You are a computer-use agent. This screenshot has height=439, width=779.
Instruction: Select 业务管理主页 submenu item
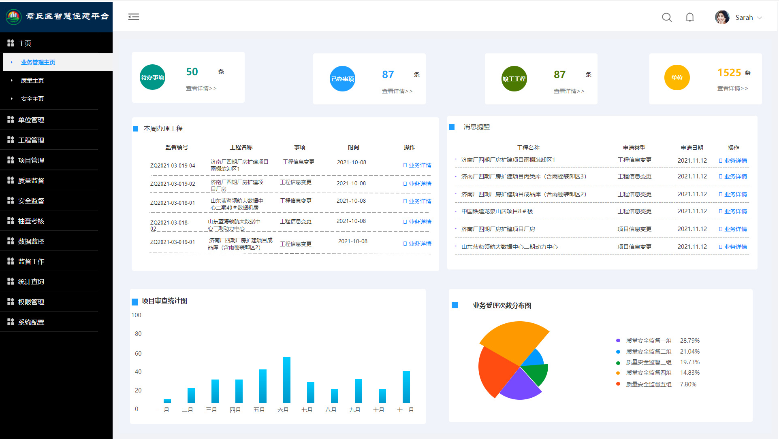click(38, 62)
